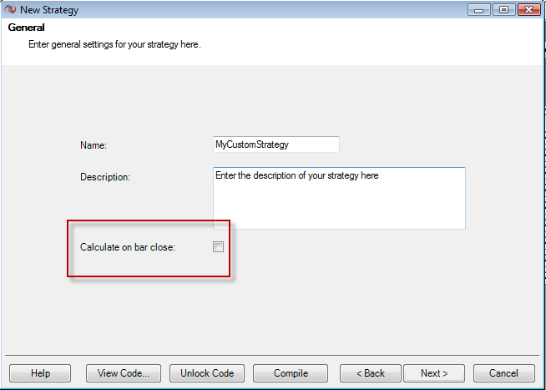Enable the Calculate on bar close checkbox
Screen dimensions: 546x390
[x=219, y=246]
